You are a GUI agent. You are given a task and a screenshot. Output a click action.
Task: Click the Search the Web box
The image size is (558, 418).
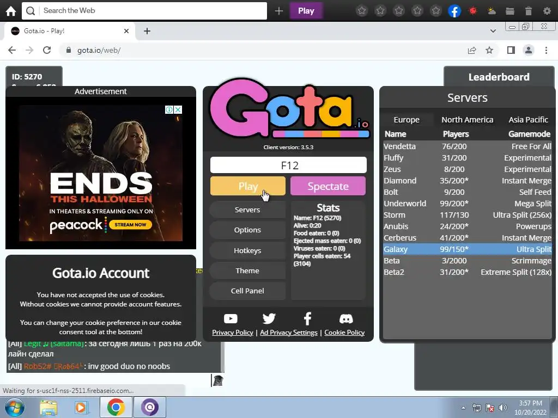click(144, 11)
